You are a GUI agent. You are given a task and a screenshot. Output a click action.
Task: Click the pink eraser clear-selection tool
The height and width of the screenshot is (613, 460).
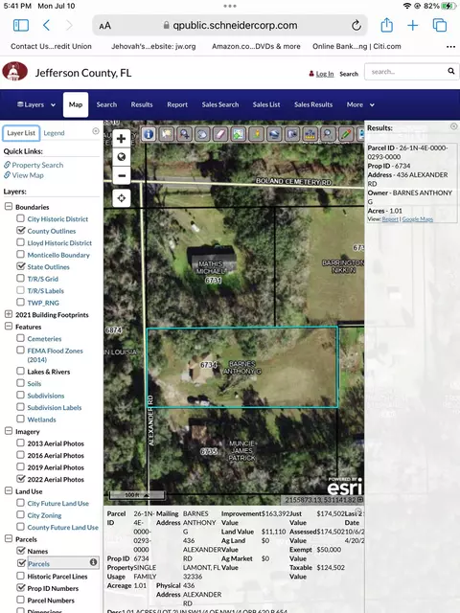pyautogui.click(x=220, y=134)
